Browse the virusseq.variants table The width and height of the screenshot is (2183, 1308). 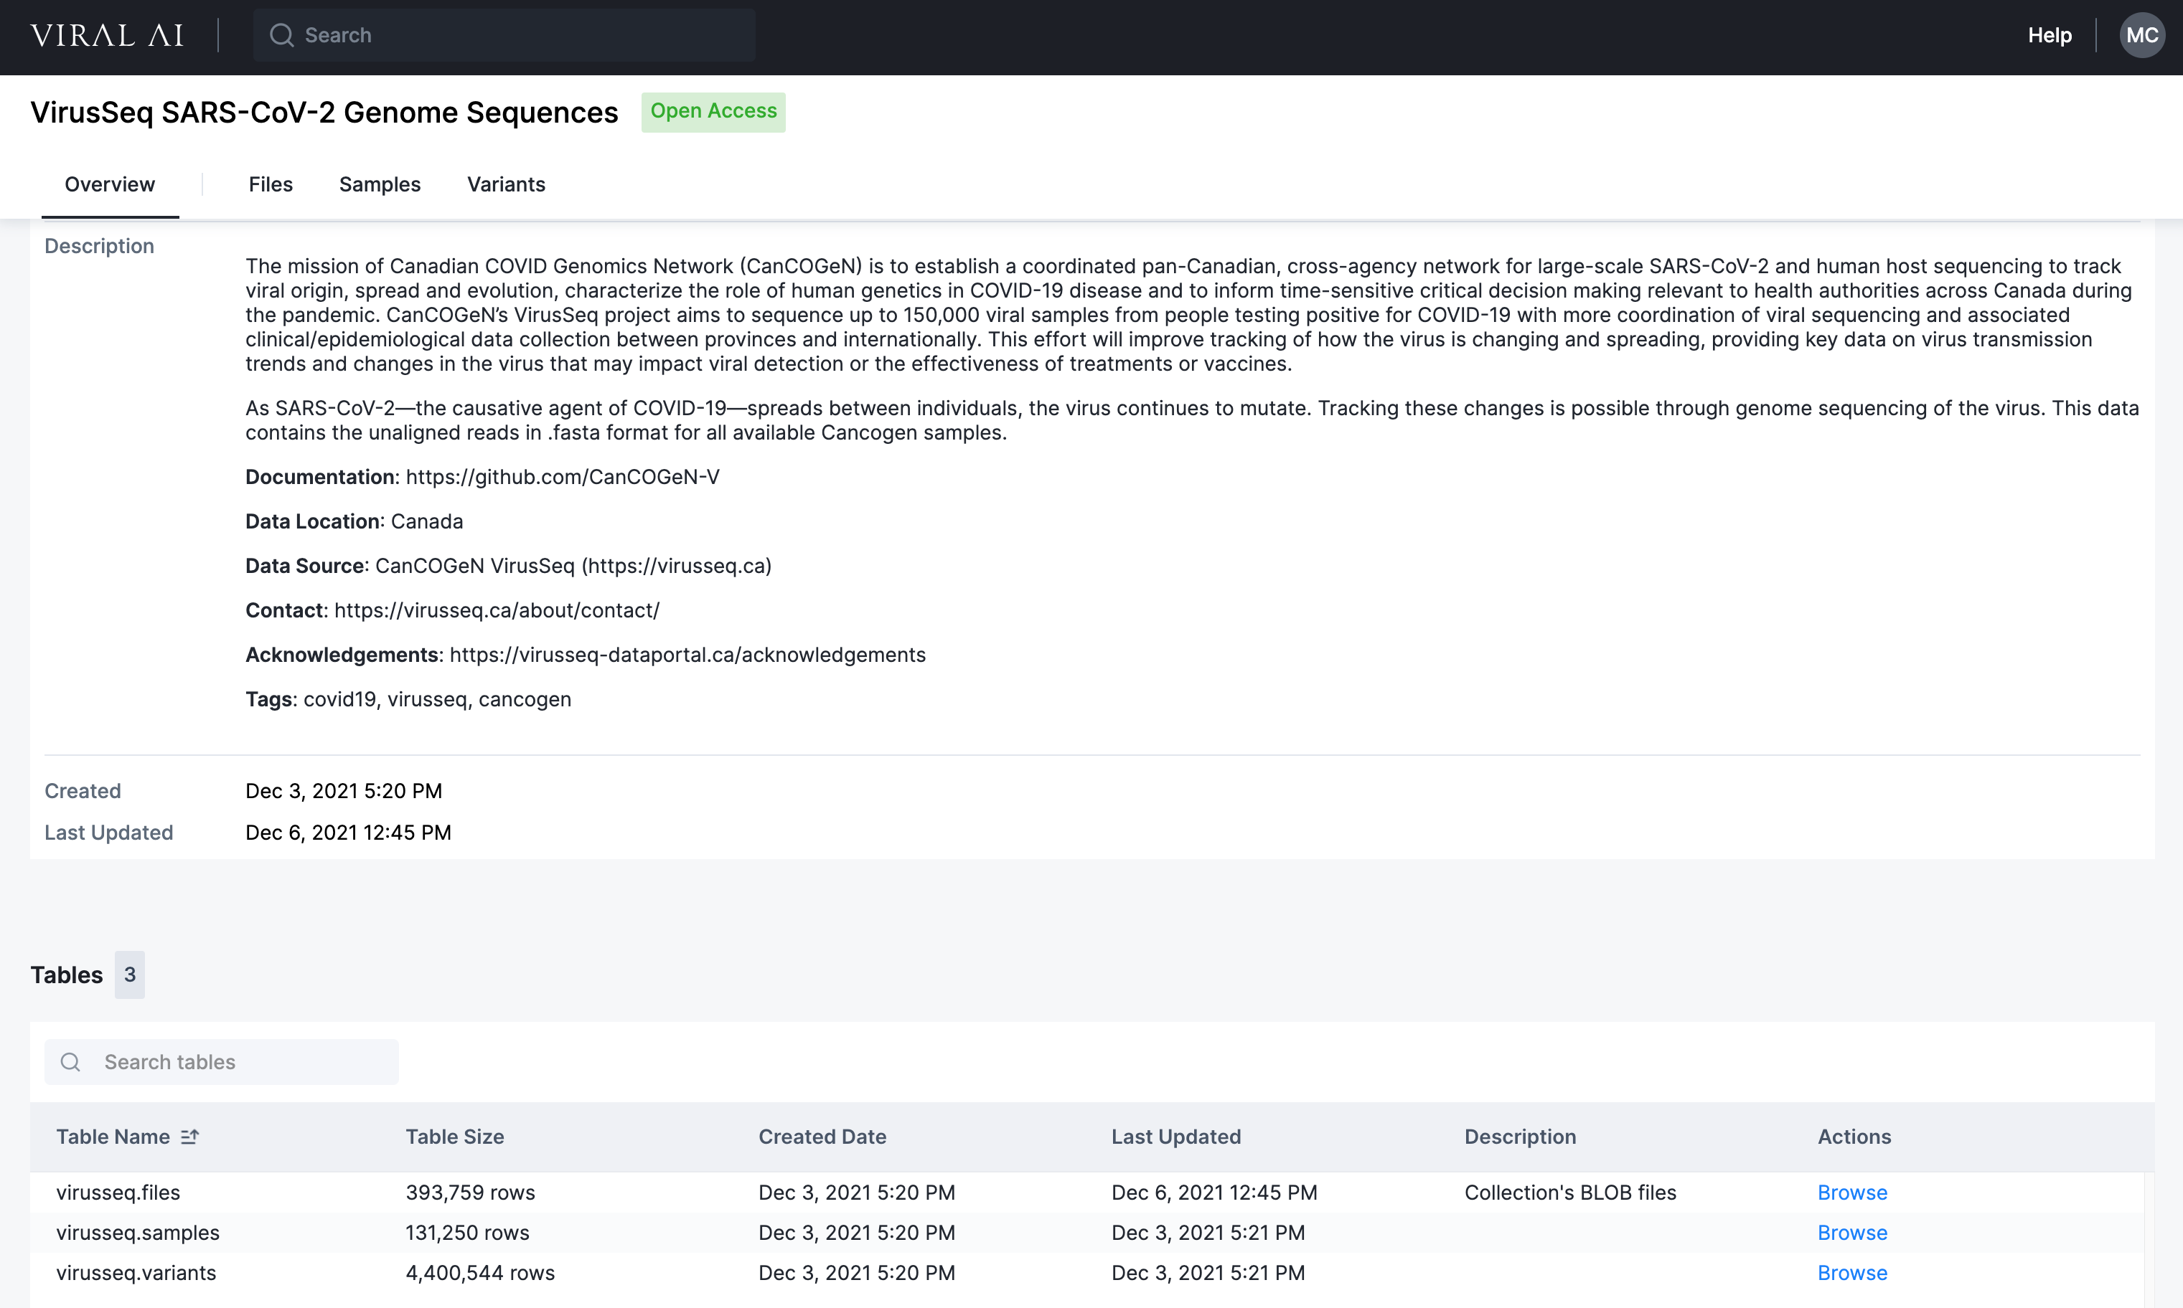pos(1851,1273)
